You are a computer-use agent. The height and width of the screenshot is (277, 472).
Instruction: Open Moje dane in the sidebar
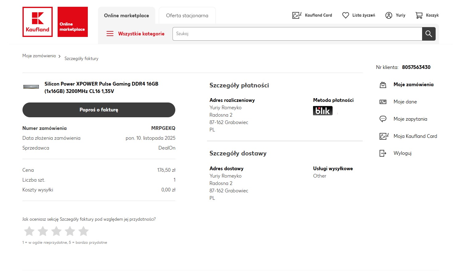tap(405, 102)
